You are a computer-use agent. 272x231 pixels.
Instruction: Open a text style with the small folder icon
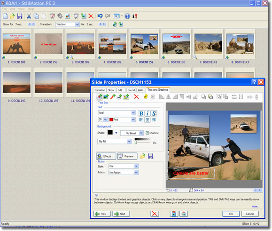[143, 156]
